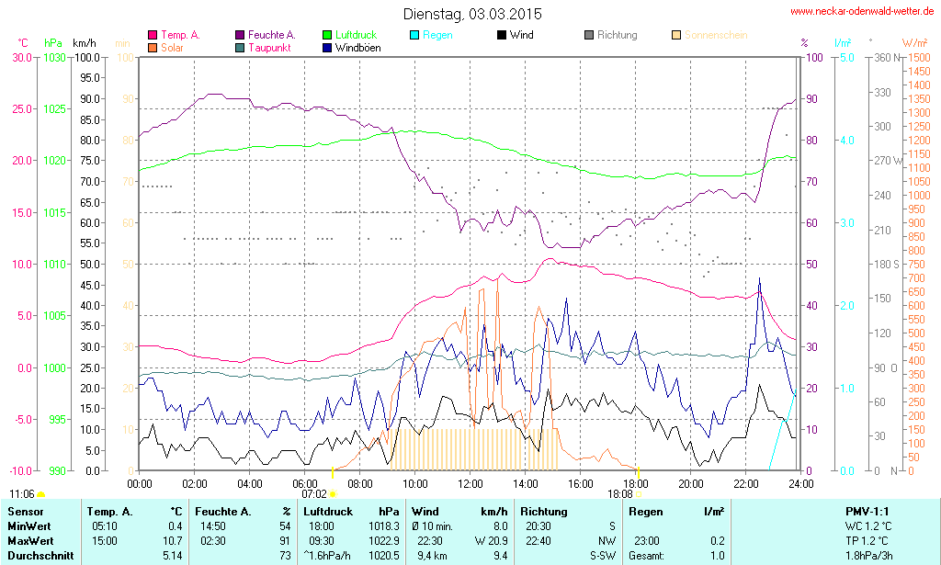Viewport: 941px width, 565px height.
Task: Click the purple Feuchte A. legend swatch
Action: click(x=240, y=36)
